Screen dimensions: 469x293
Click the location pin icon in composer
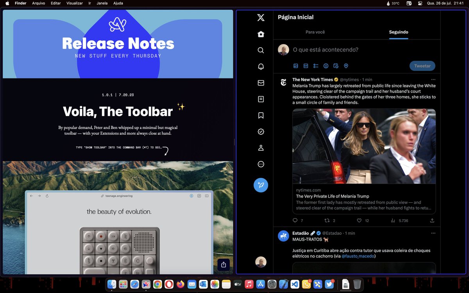(346, 66)
